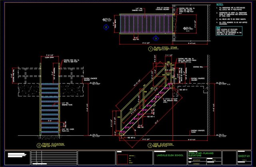Select the PLAN-STEEL STAIR view title
The height and width of the screenshot is (167, 256).
pyautogui.click(x=165, y=48)
